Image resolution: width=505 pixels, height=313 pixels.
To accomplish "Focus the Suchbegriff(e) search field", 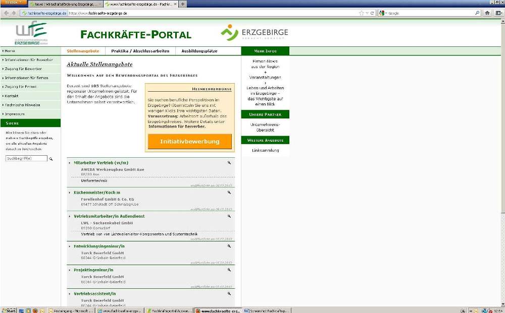I will point(26,158).
